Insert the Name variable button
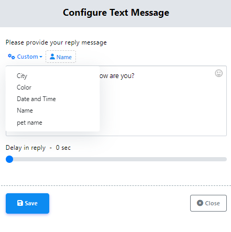This screenshot has height=232, width=231. click(61, 57)
